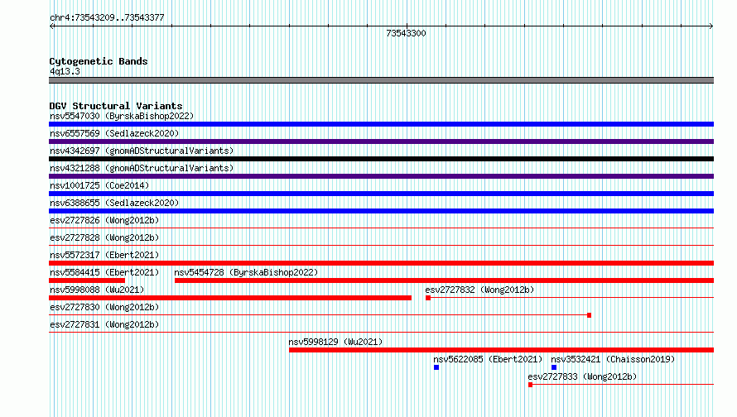
Task: Open the nsv5998129 (Wu2021) label
Action: [335, 342]
